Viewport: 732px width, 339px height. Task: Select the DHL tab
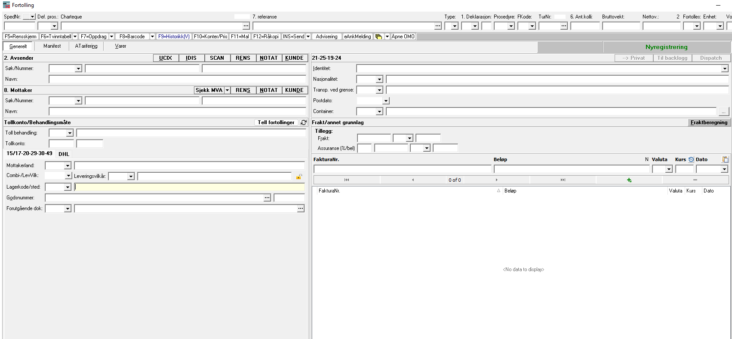[64, 154]
